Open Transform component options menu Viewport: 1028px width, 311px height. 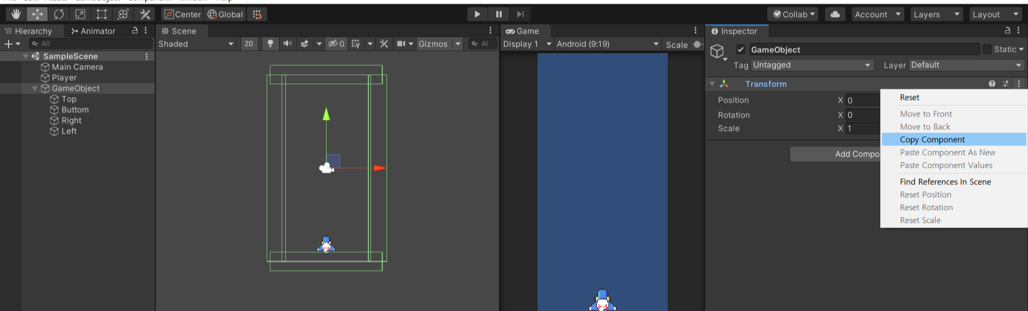1018,84
